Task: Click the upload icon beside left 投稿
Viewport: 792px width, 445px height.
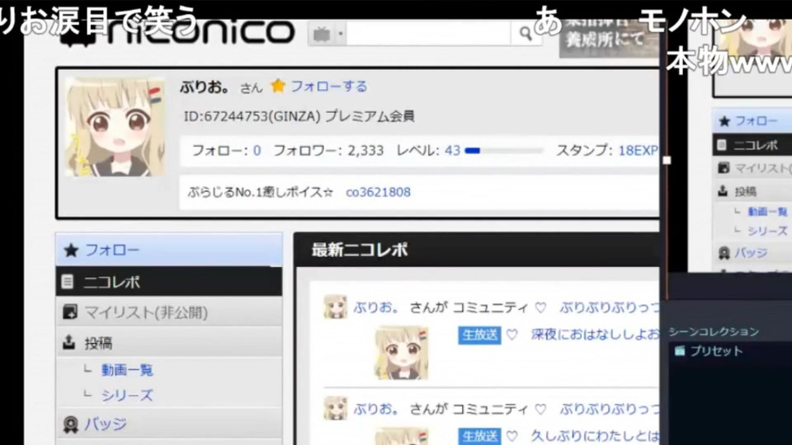Action: pyautogui.click(x=68, y=343)
